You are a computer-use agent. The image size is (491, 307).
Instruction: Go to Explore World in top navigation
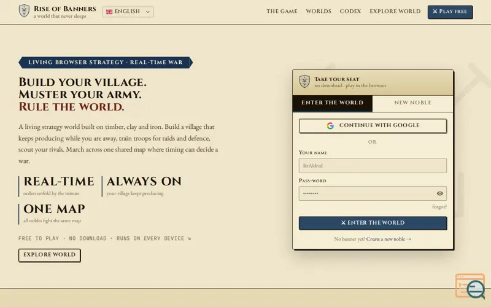click(395, 11)
